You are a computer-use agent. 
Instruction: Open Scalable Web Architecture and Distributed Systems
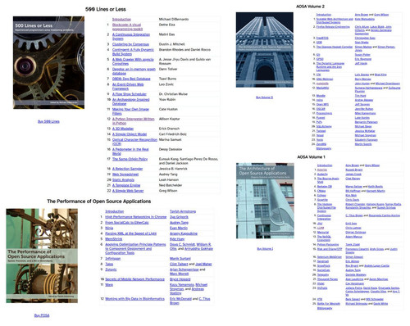pos(335,20)
